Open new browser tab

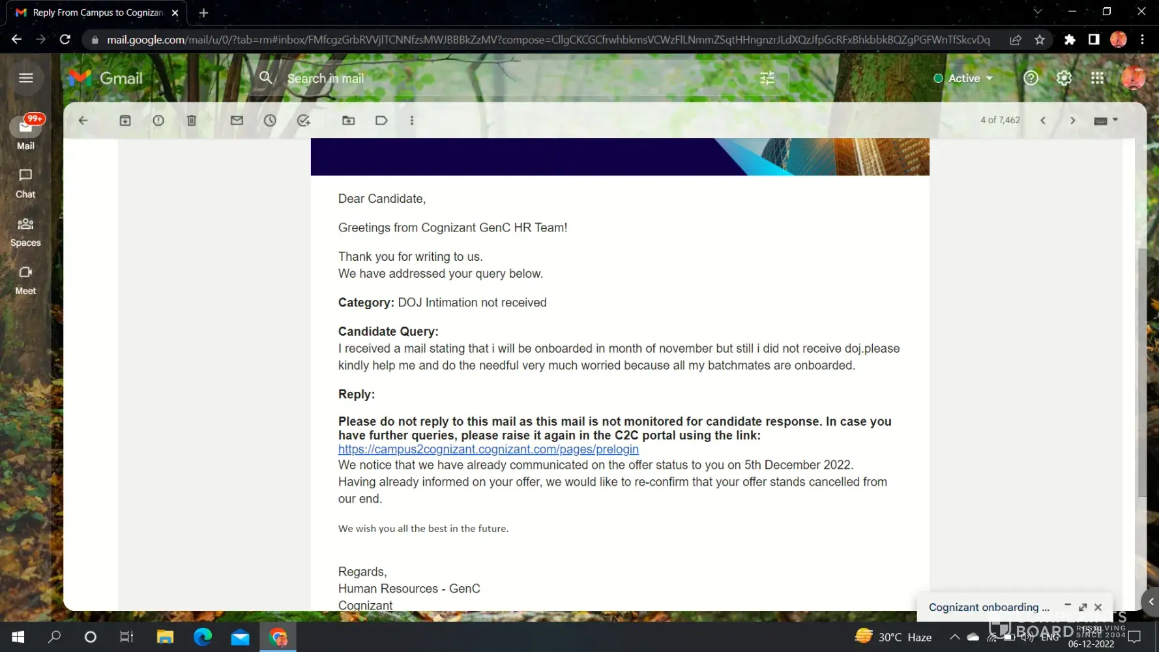coord(203,12)
